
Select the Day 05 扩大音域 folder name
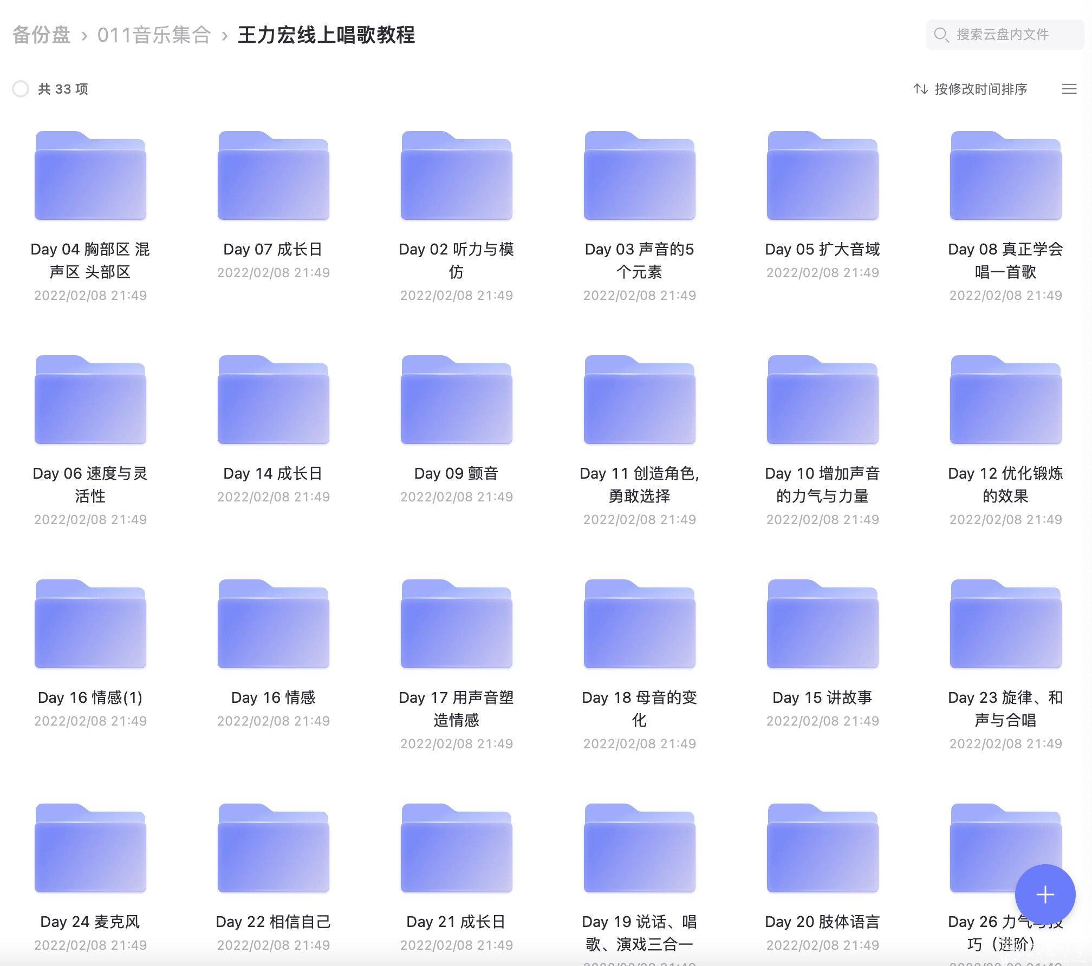coord(822,249)
